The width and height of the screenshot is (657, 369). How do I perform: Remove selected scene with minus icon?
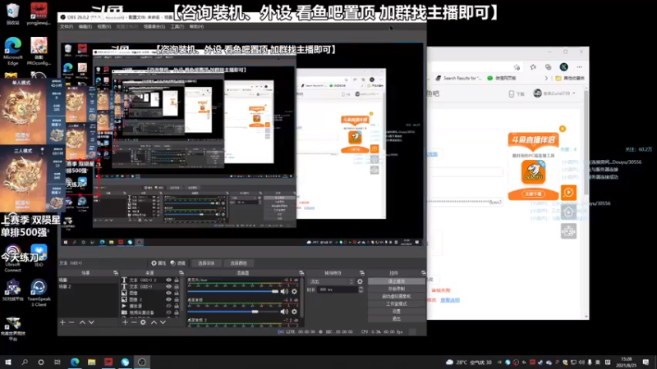(71, 322)
